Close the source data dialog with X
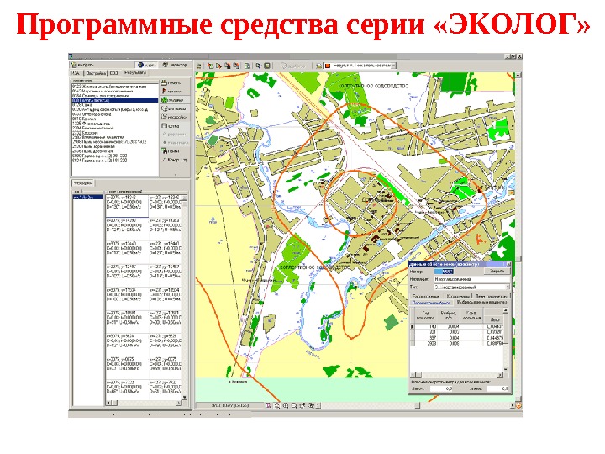 [508, 265]
